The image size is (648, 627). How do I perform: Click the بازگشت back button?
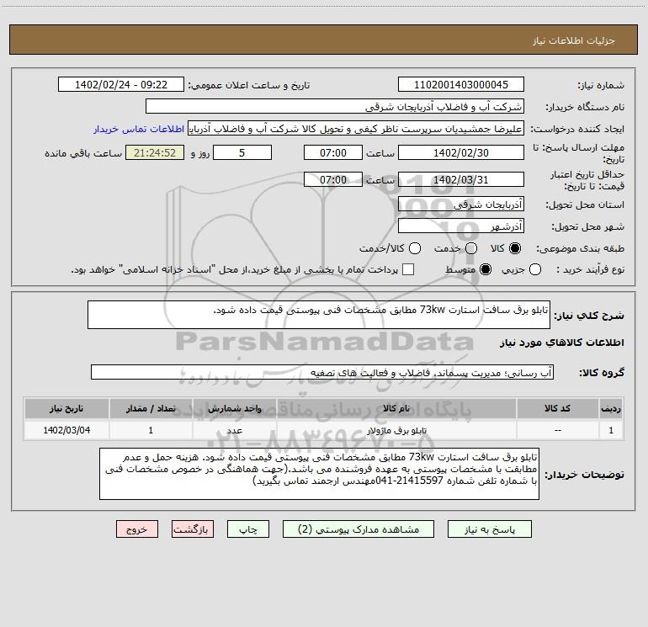[x=193, y=529]
